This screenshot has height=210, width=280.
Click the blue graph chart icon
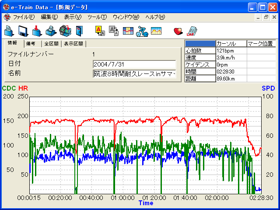(127, 31)
